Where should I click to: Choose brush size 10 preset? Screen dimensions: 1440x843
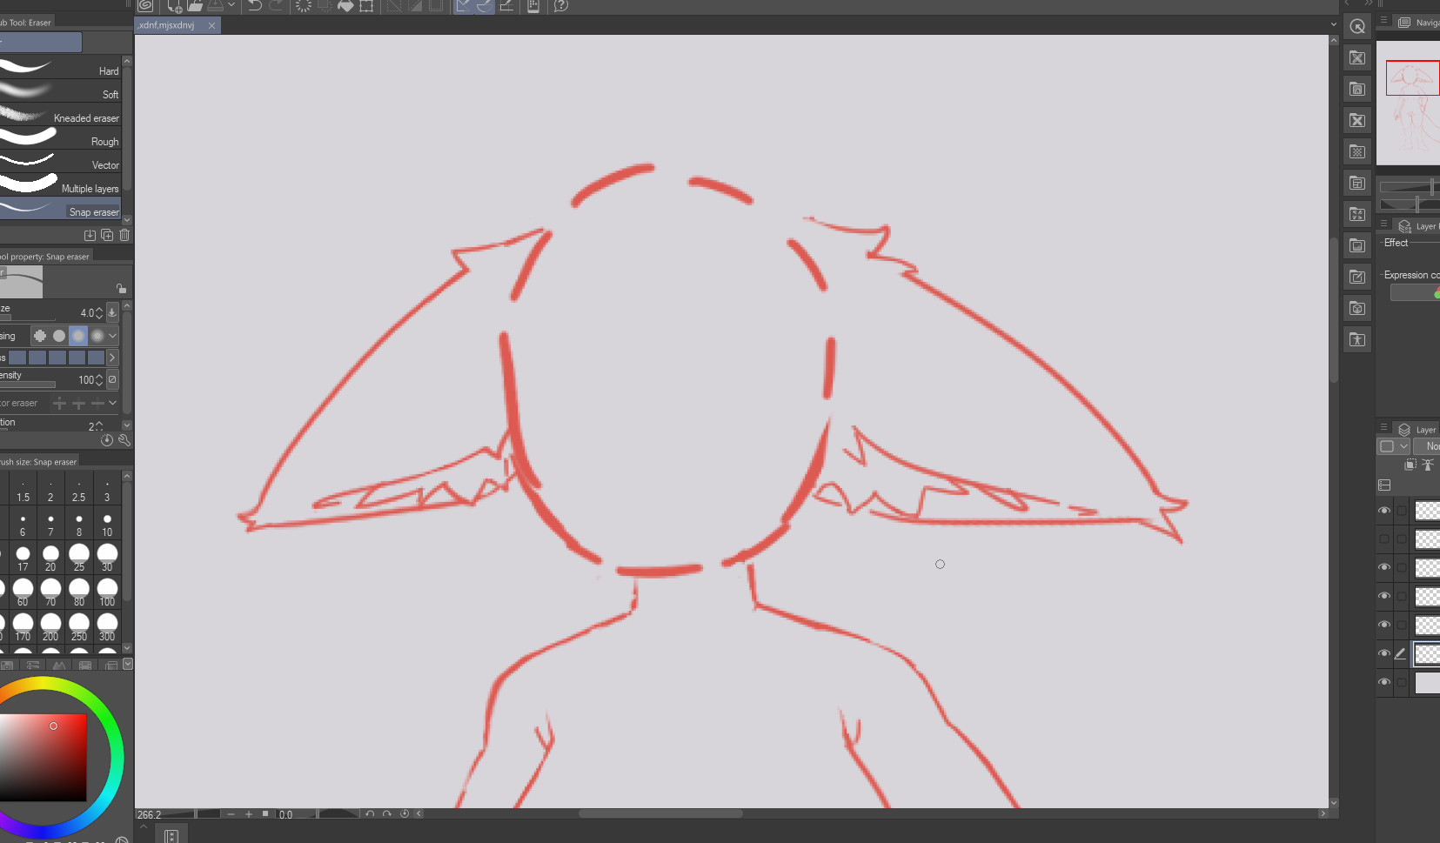tap(107, 524)
